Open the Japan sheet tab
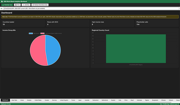 pyautogui.click(x=80, y=100)
